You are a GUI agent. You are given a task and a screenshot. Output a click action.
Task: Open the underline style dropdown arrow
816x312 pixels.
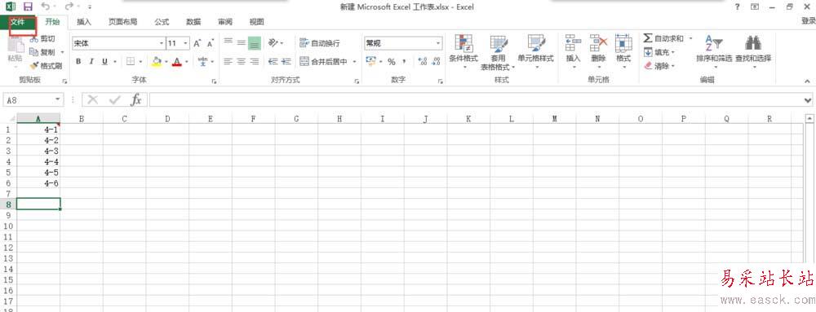(115, 62)
